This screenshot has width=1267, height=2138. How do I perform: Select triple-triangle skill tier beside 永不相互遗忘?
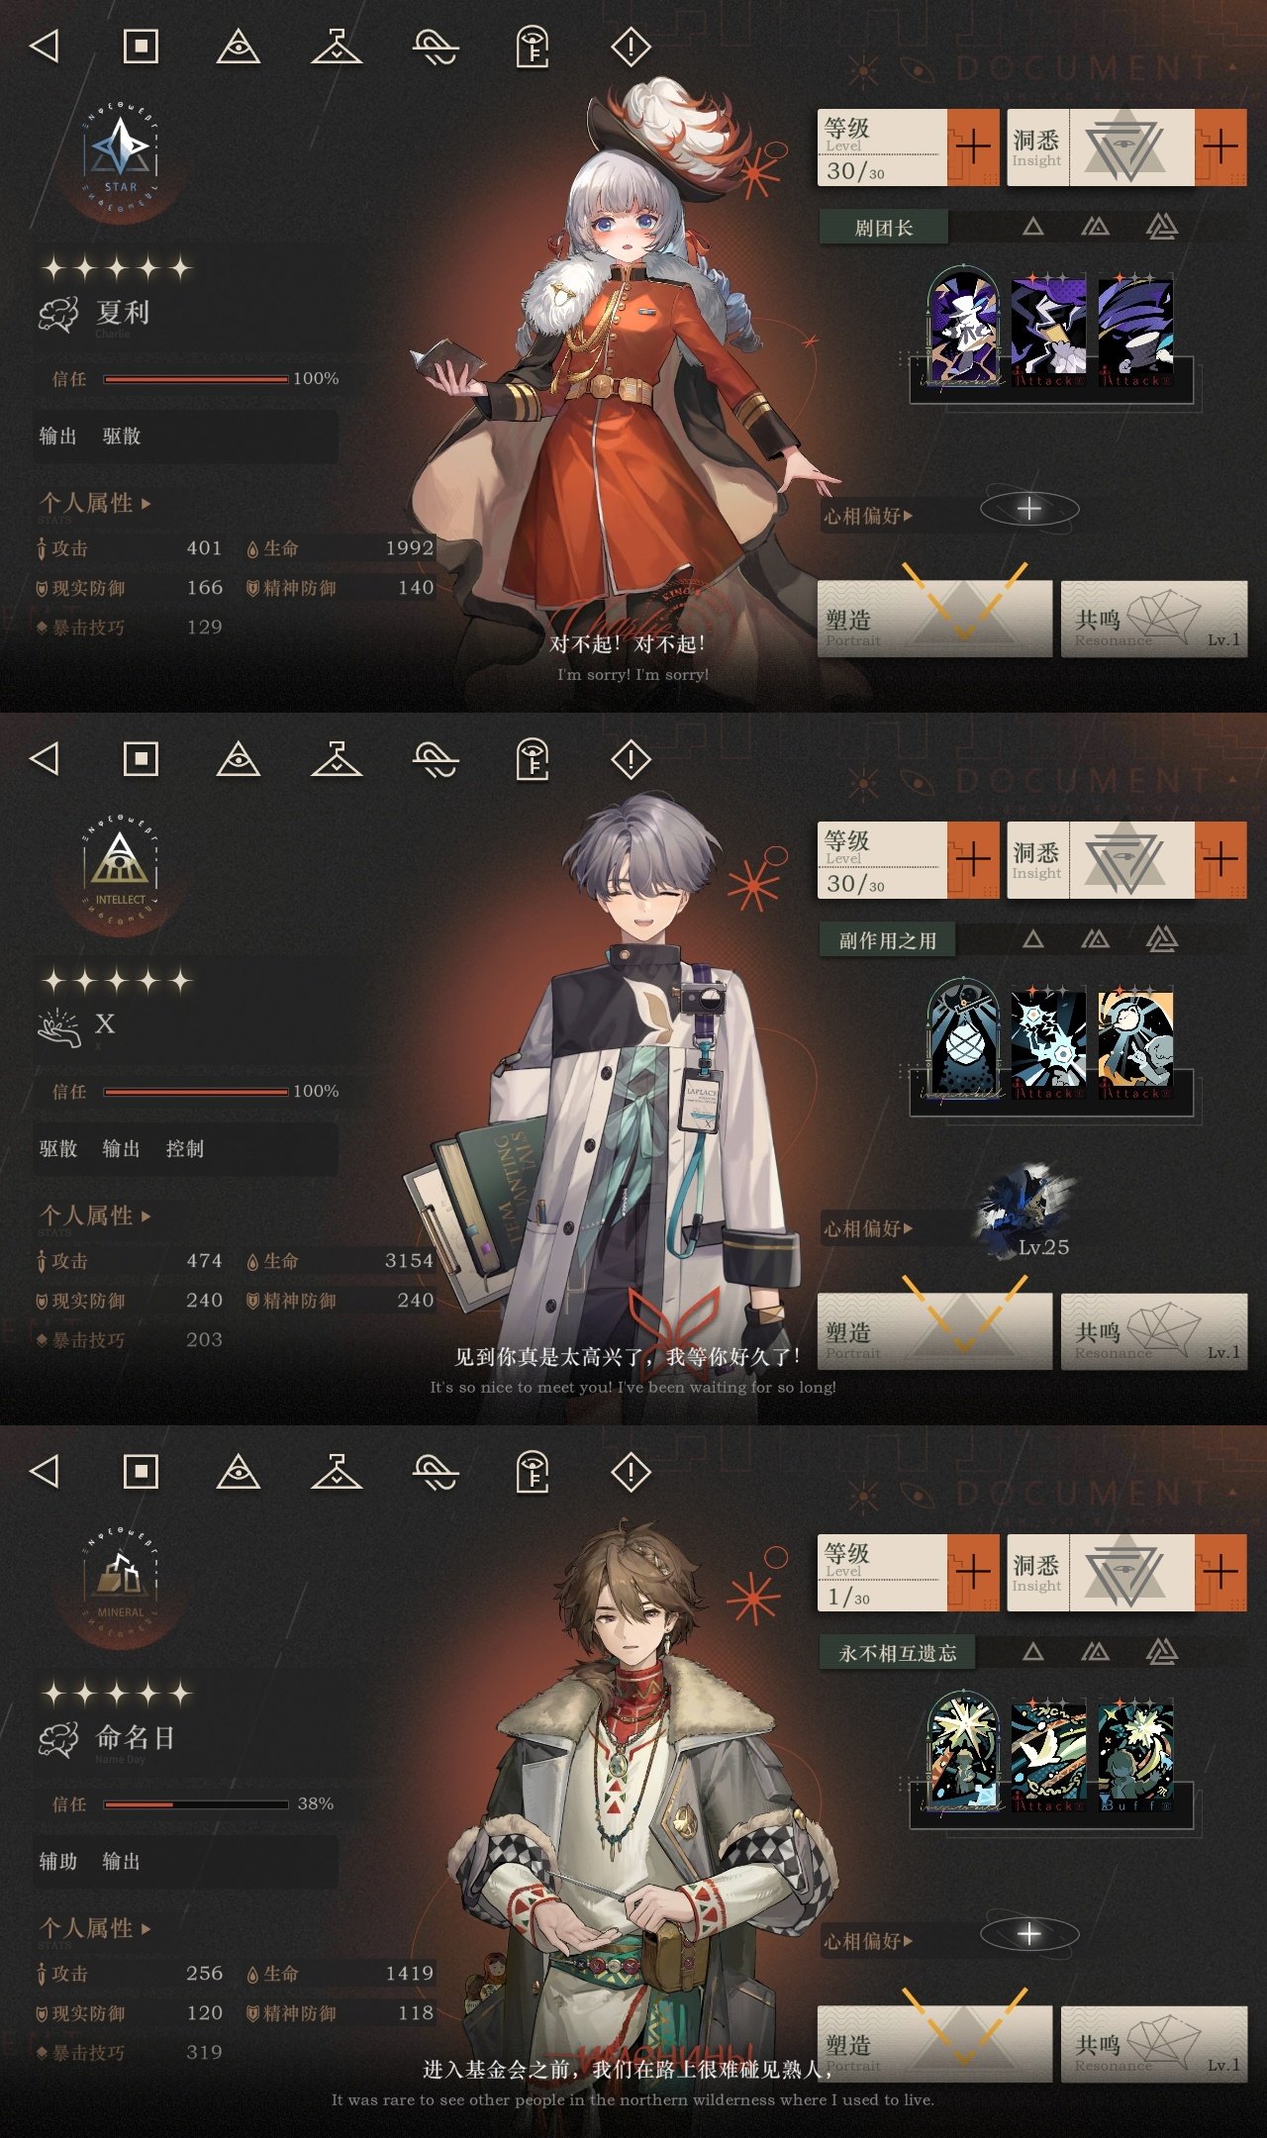tap(1162, 1651)
